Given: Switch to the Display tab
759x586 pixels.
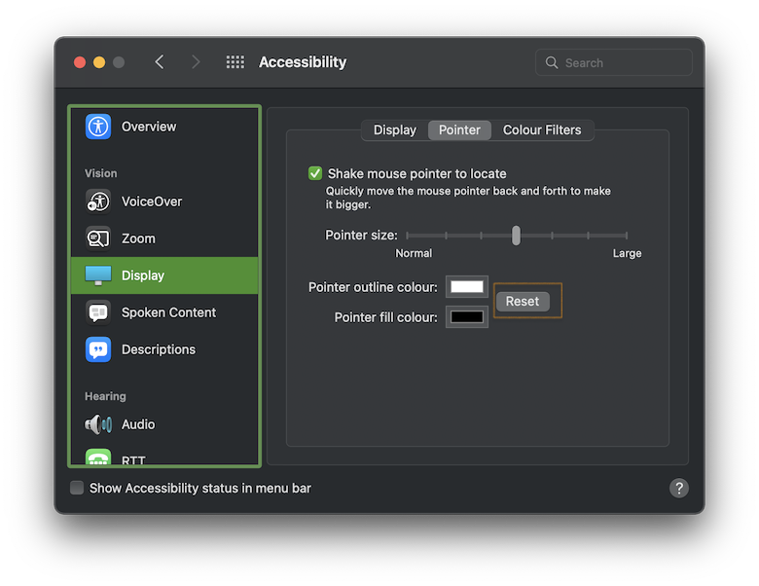Looking at the screenshot, I should point(394,129).
